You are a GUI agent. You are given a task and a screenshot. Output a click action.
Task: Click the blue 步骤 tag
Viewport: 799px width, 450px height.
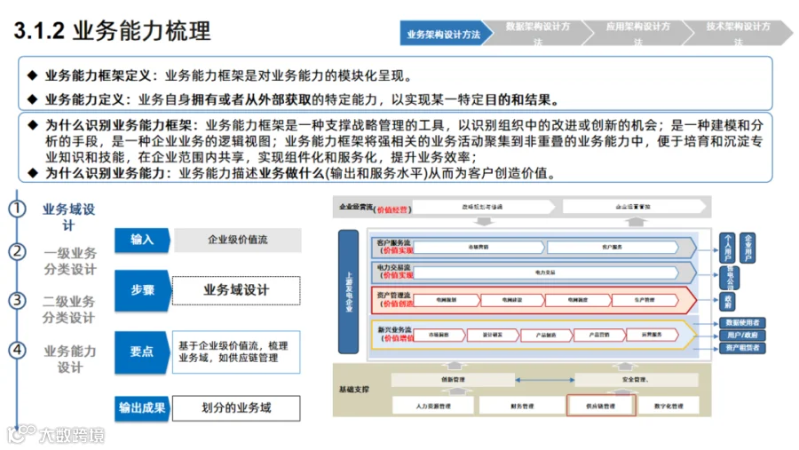click(142, 290)
